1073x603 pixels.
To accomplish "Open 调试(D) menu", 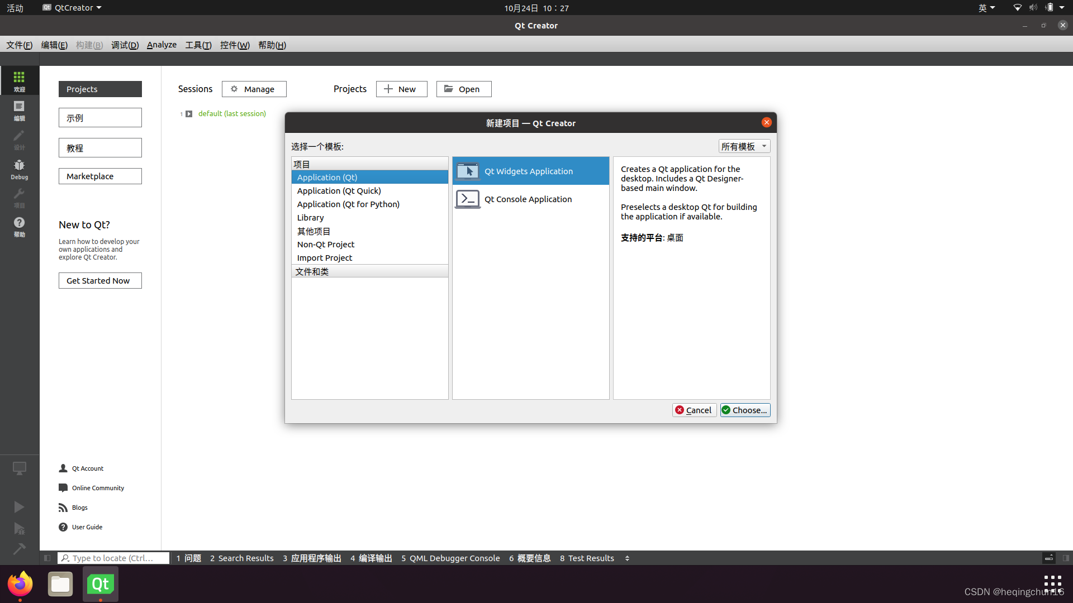I will point(125,45).
